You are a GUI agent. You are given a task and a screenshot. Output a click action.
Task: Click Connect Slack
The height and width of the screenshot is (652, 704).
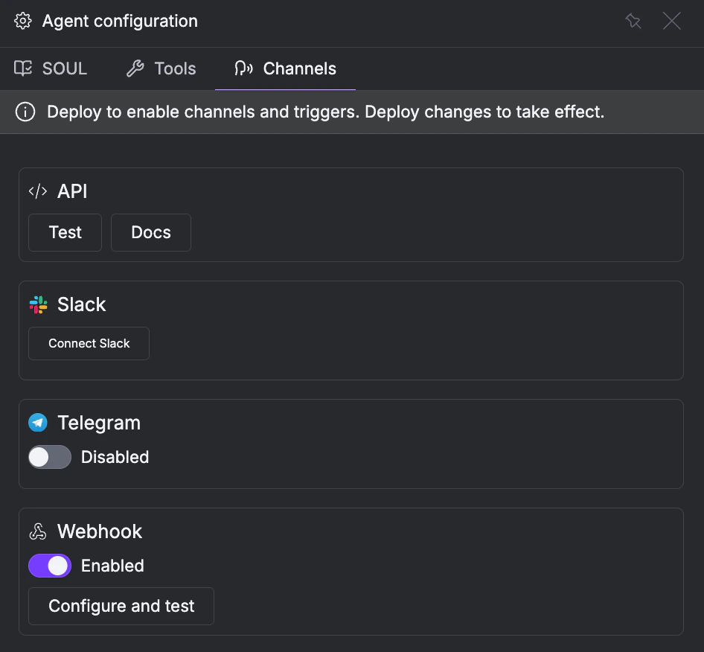click(89, 343)
